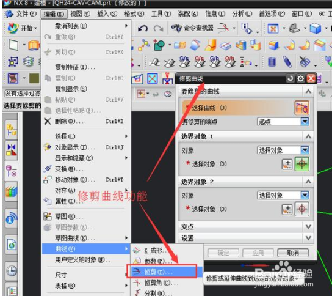Open the 撤消列表(U) submenu
Screen dimensions: 332x296
pyautogui.click(x=87, y=26)
